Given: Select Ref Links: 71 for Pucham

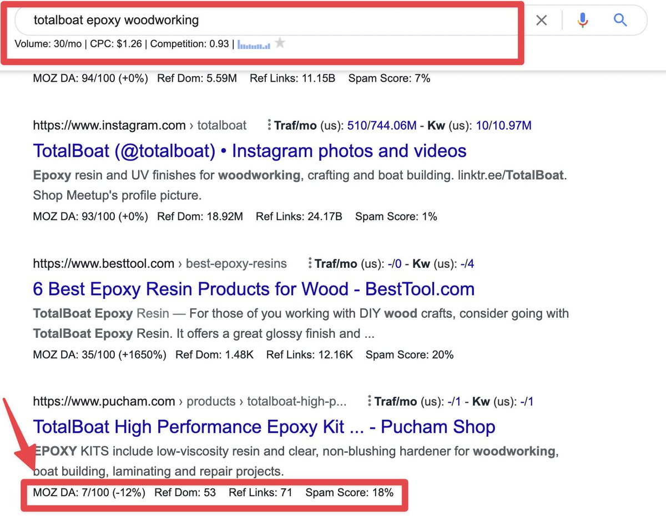Looking at the screenshot, I should coord(261,492).
